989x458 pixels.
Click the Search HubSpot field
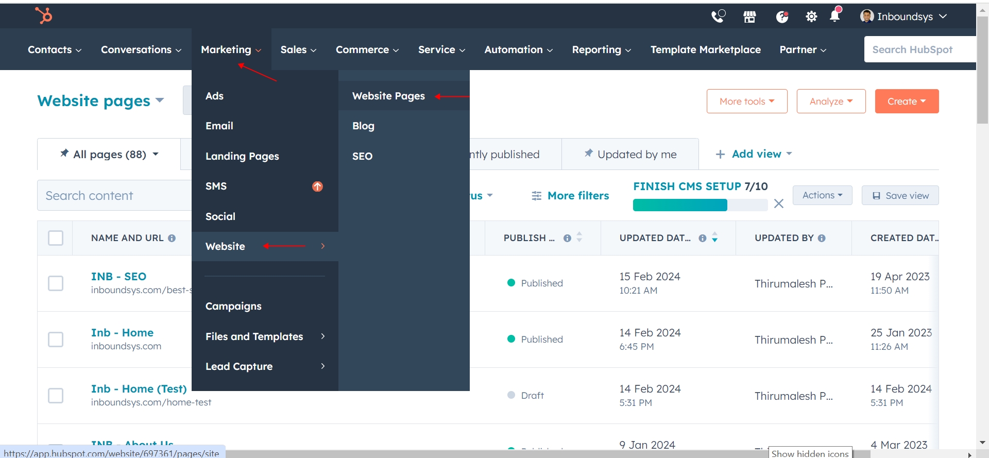(x=920, y=49)
